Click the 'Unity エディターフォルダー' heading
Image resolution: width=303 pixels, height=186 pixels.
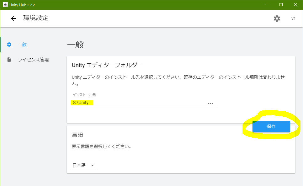coord(107,65)
